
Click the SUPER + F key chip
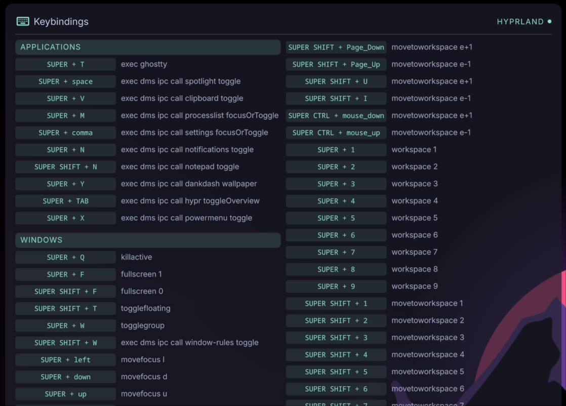point(66,274)
